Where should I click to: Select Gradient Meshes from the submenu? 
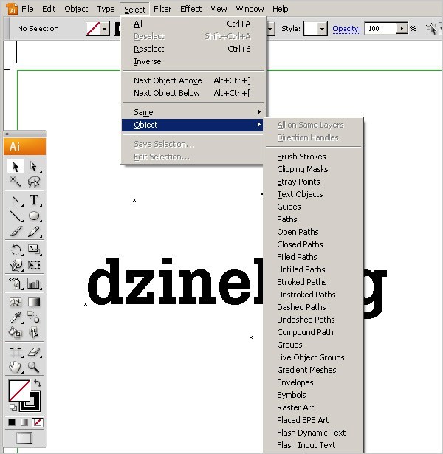click(314, 370)
